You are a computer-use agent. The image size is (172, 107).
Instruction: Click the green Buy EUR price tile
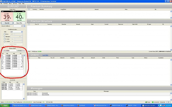(x=19, y=17)
